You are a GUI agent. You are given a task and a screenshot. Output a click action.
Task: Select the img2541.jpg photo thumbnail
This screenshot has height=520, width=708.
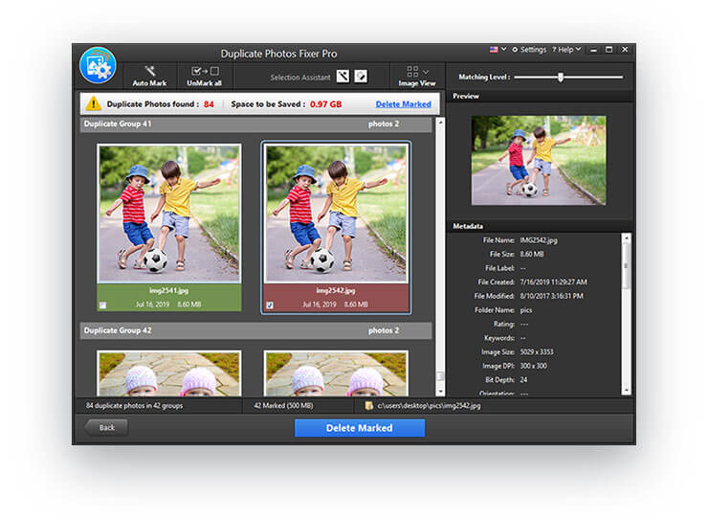click(169, 213)
